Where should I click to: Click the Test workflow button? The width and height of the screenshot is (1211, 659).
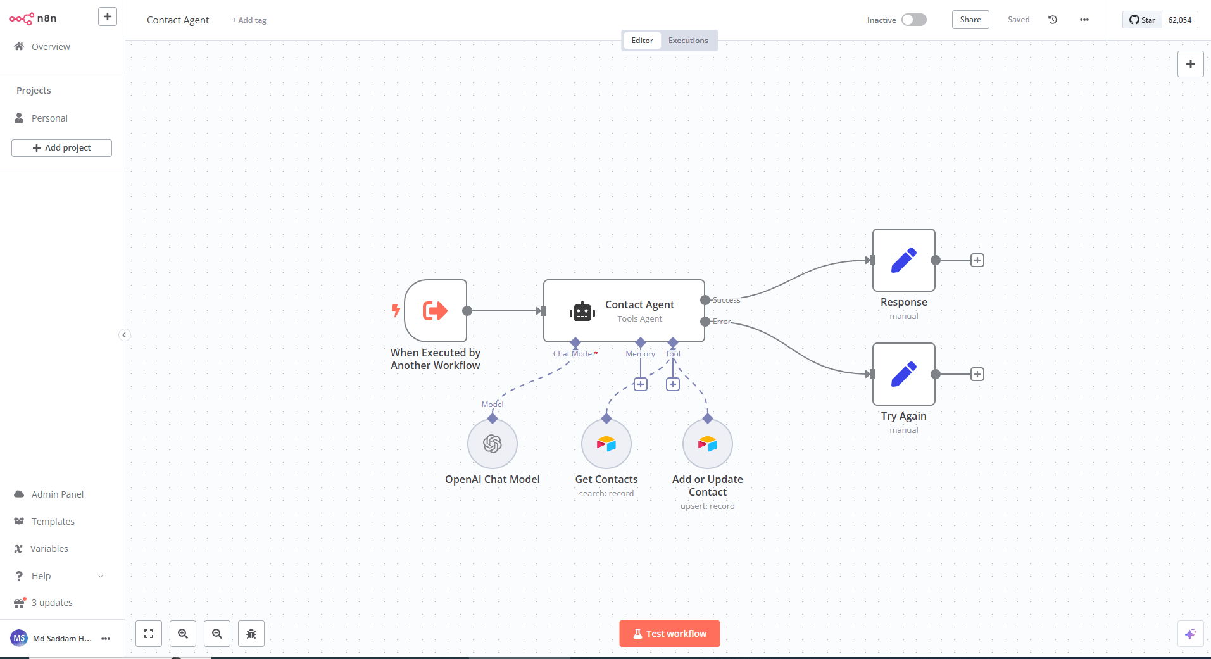tap(669, 634)
